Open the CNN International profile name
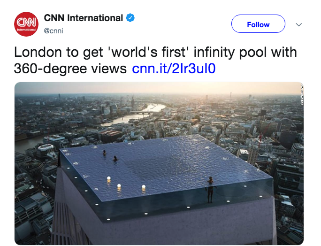This screenshot has width=321, height=246. point(83,18)
